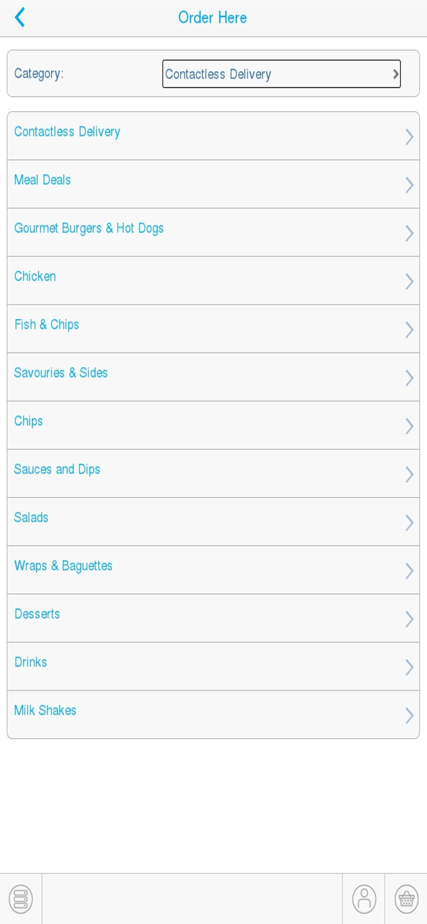Viewport: 427px width, 924px height.
Task: Expand the Fish & Chips category
Action: pos(47,325)
